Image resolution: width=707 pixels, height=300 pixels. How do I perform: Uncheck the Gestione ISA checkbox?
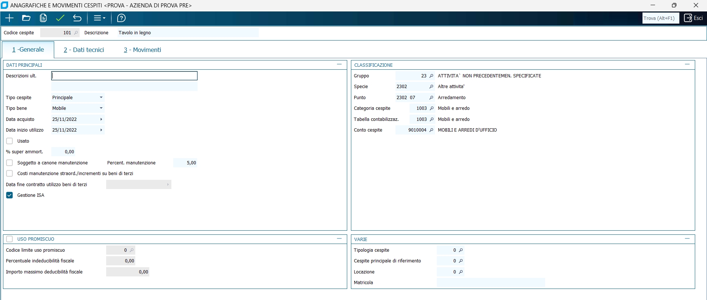point(10,195)
